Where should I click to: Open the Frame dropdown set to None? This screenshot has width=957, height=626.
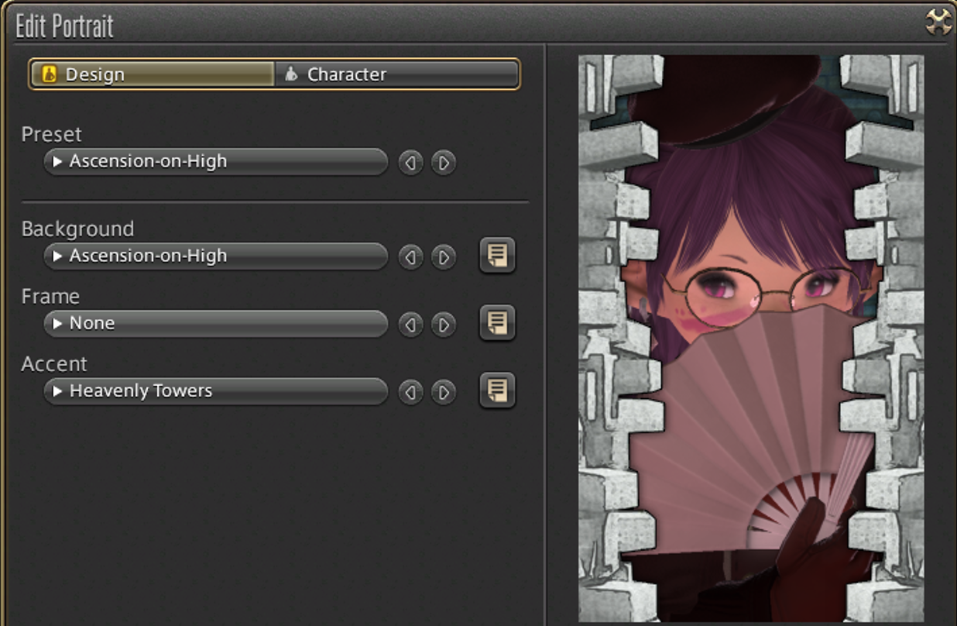(x=216, y=324)
